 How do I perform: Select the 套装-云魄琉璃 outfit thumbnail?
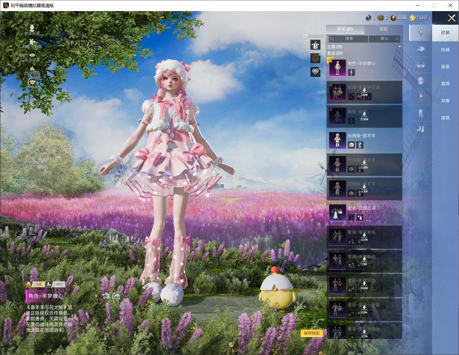(337, 213)
